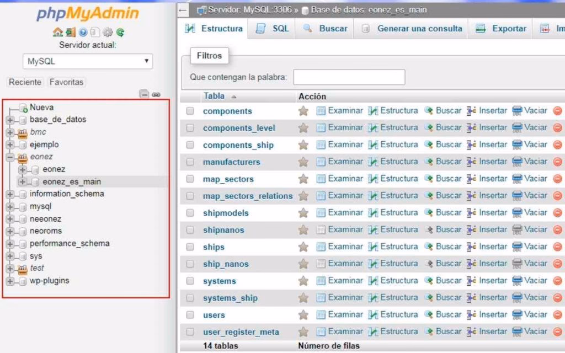Click Examinar icon in map_sectors row
This screenshot has height=353, width=565.
(321, 179)
